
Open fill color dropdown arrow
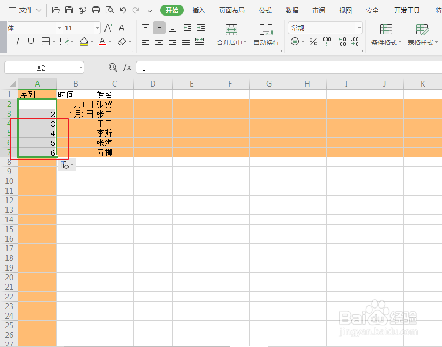pos(92,42)
